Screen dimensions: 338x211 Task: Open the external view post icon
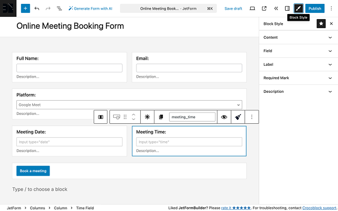click(264, 8)
